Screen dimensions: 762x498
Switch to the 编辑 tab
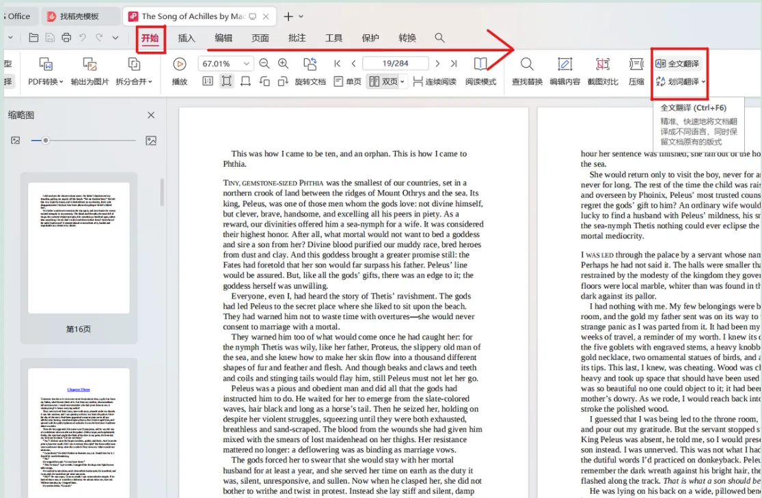coord(223,38)
